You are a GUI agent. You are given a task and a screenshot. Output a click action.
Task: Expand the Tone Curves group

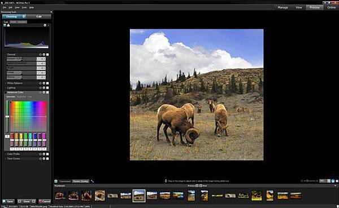13,159
